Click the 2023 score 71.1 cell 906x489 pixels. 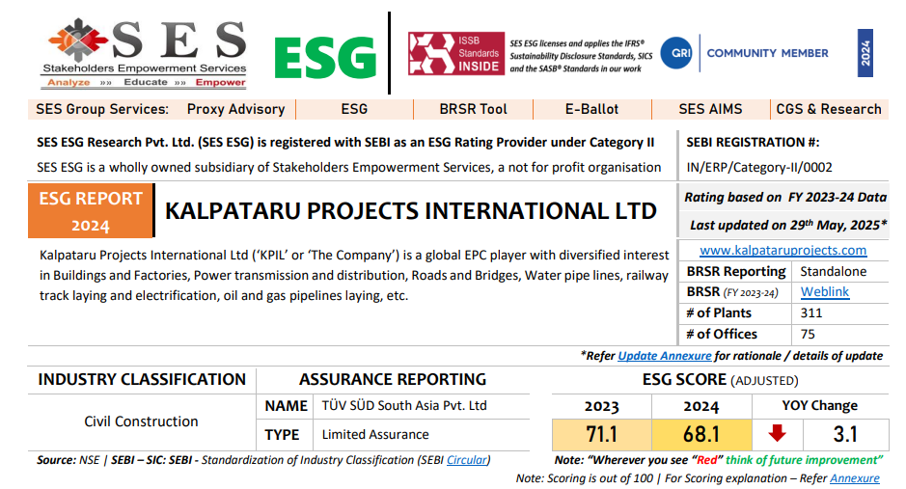[601, 434]
